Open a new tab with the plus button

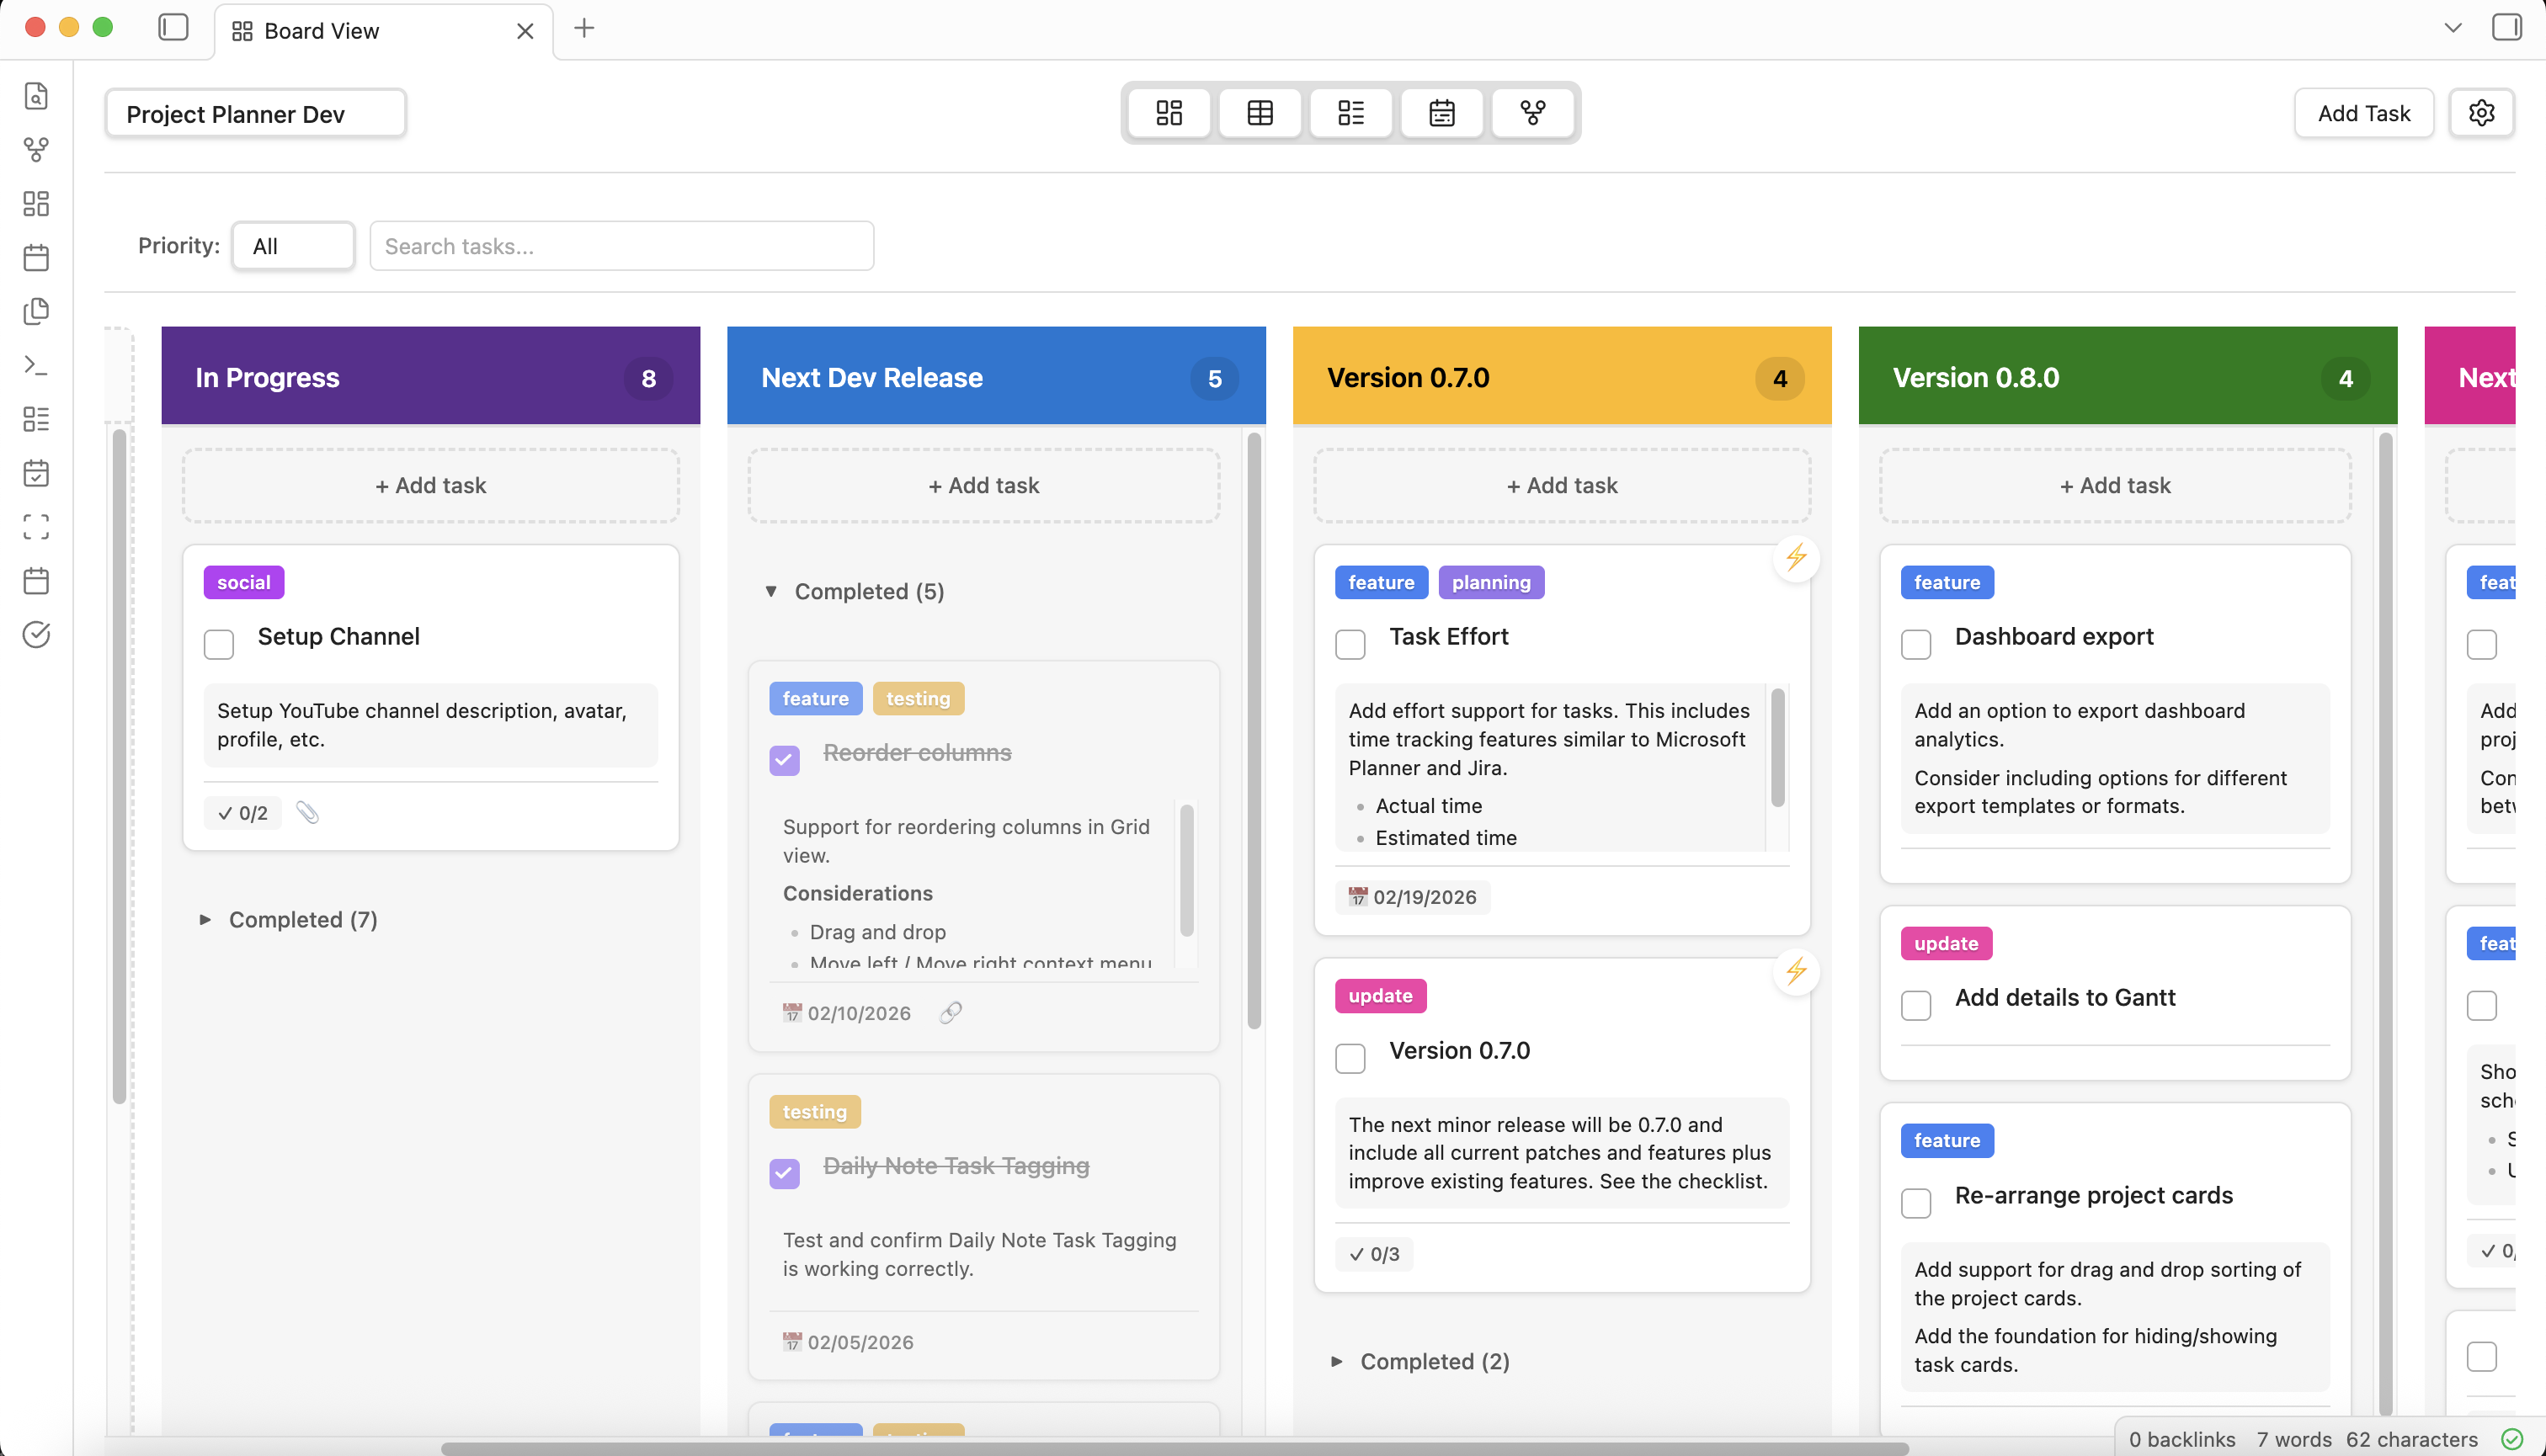coord(584,29)
